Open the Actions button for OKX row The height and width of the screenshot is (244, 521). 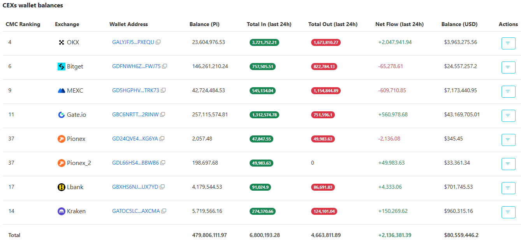[508, 43]
